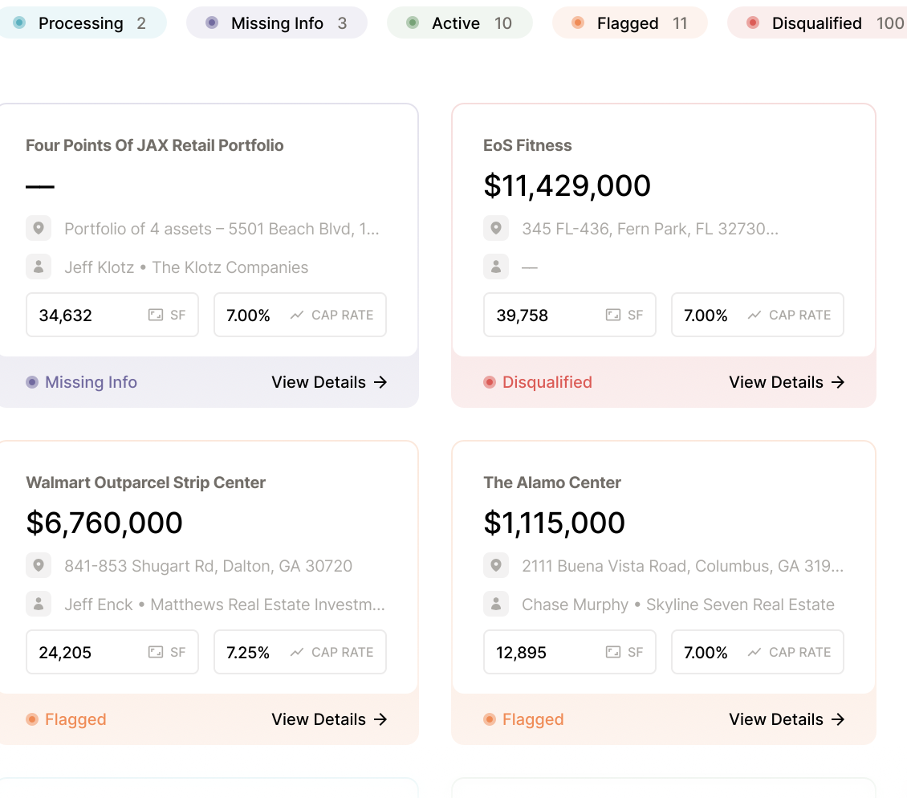
Task: Click the 34,632 SF field
Action: pyautogui.click(x=112, y=316)
